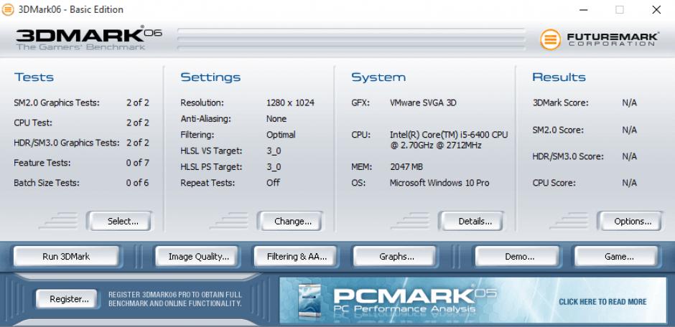Click the 3DMark06 title bar app icon
Screen dimensions: 675x327
(8, 9)
